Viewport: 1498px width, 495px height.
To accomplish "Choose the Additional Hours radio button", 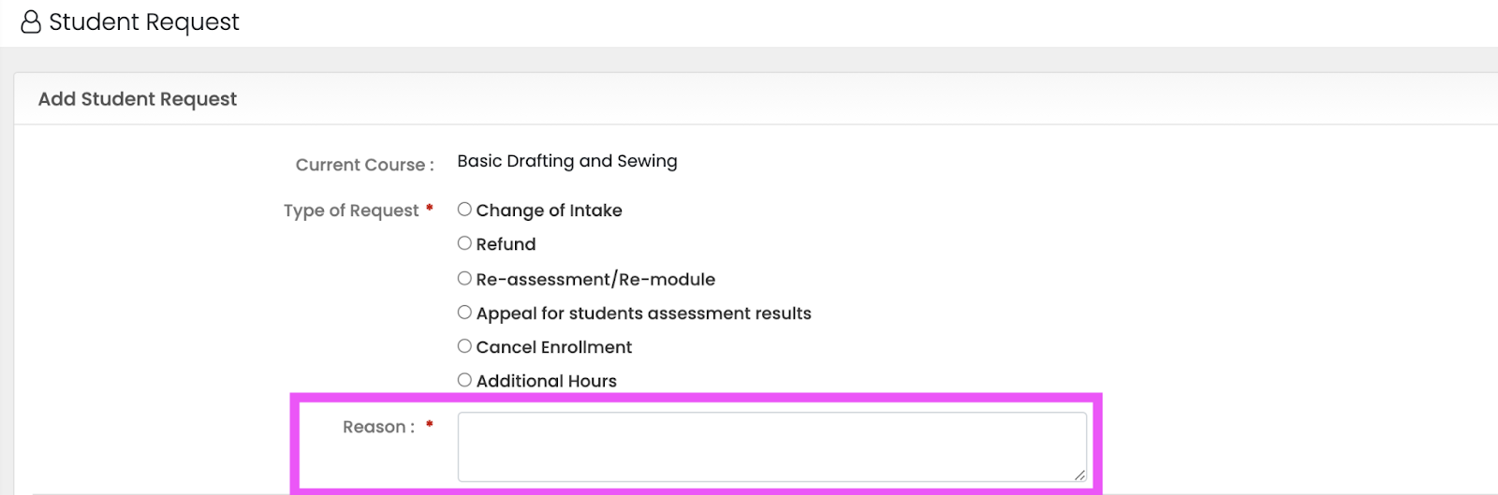I will click(x=464, y=380).
